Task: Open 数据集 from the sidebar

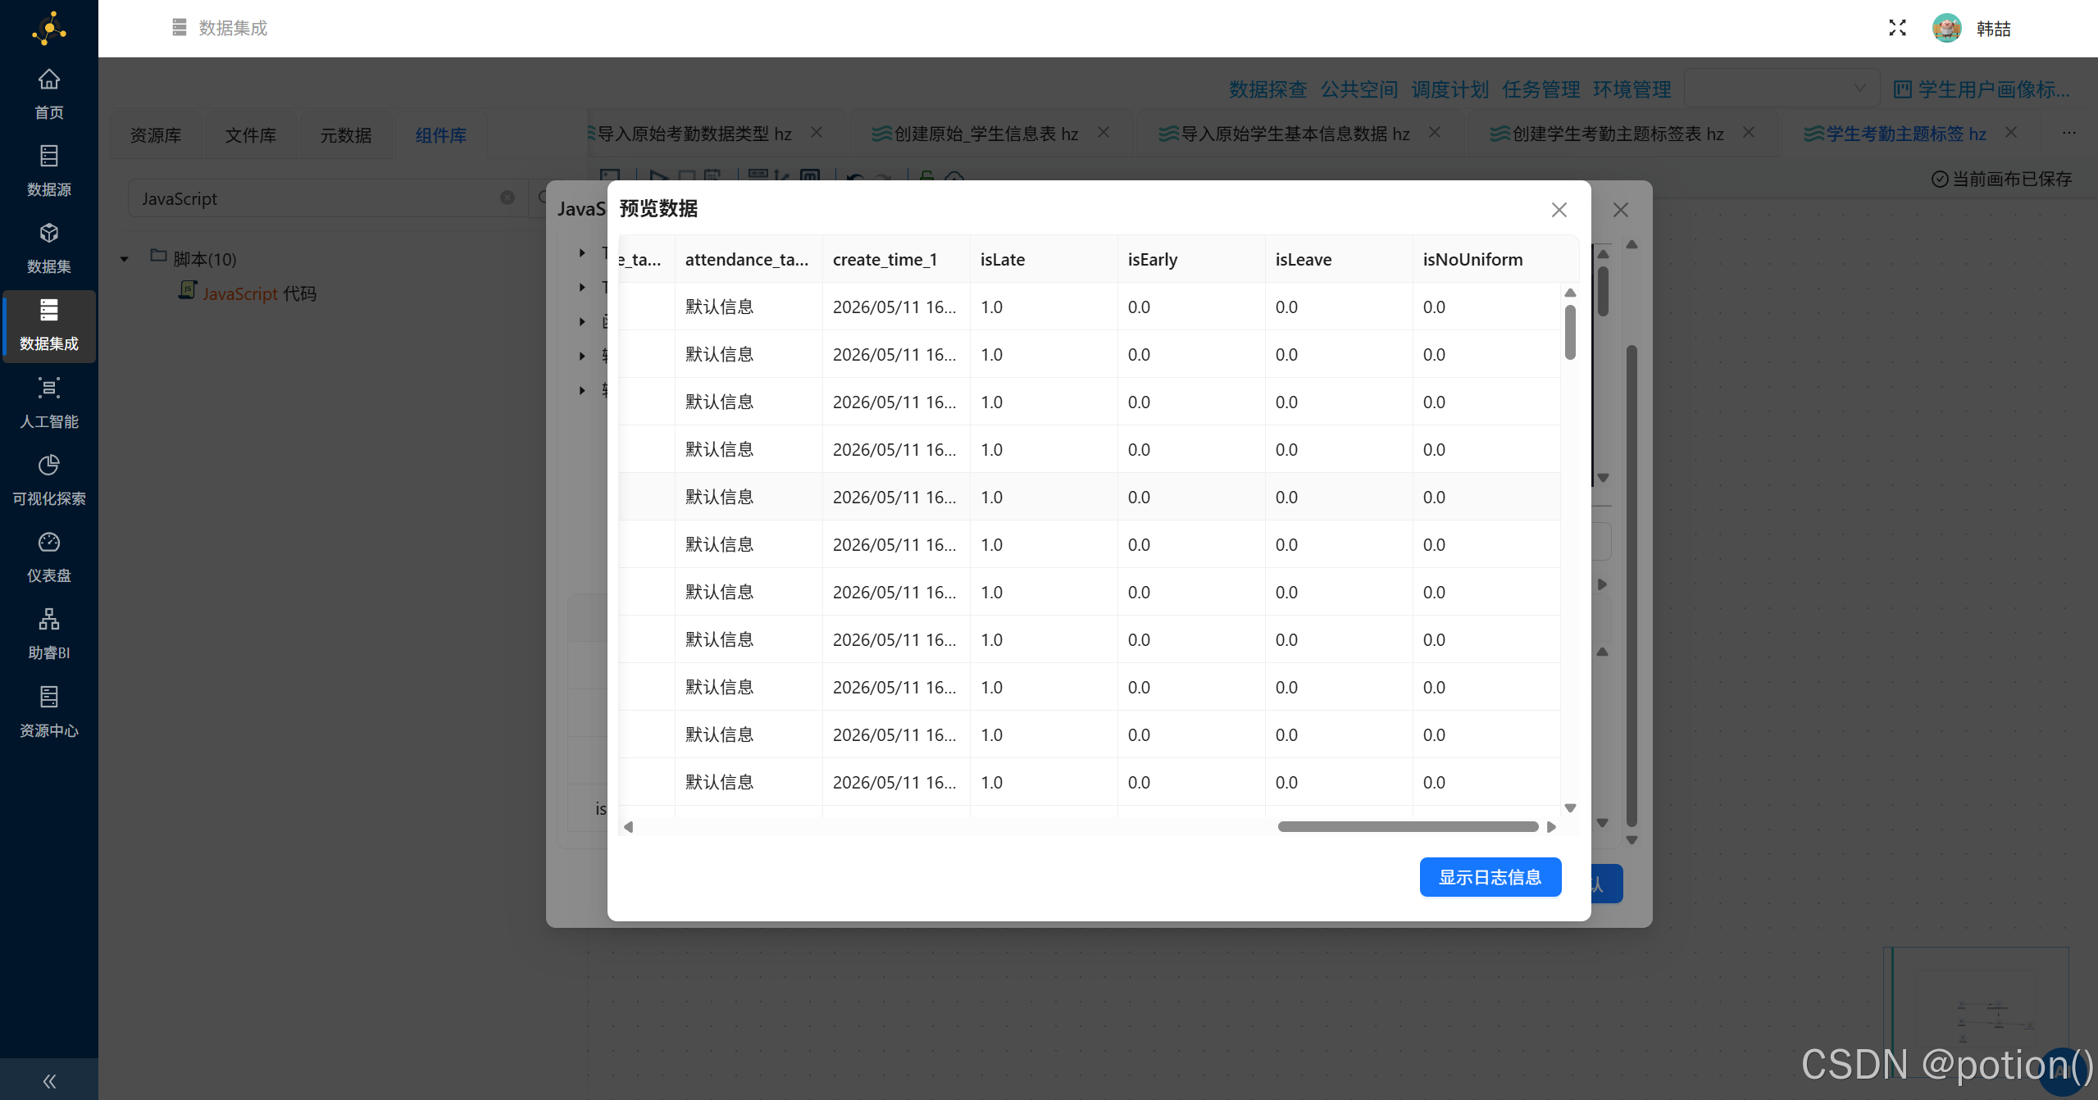Action: 49,248
